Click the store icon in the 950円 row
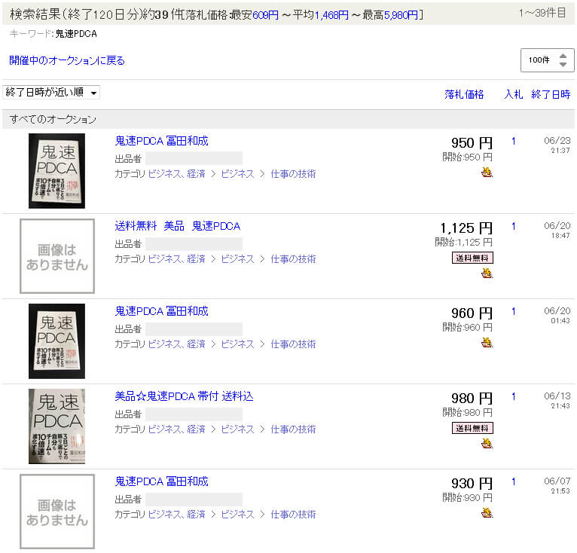The width and height of the screenshot is (577, 553). point(487,172)
